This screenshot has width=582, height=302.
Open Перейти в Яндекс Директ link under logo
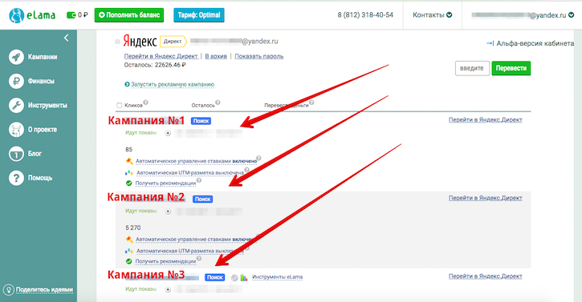coord(161,56)
